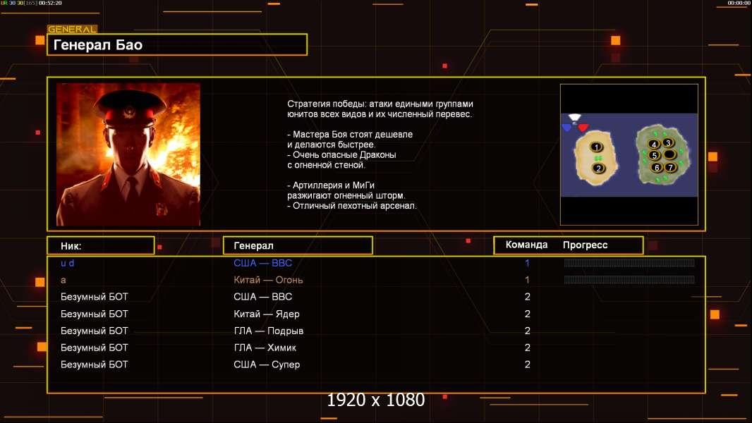Click the "Генерал Бао" title field
The image size is (752, 423).
tap(177, 44)
